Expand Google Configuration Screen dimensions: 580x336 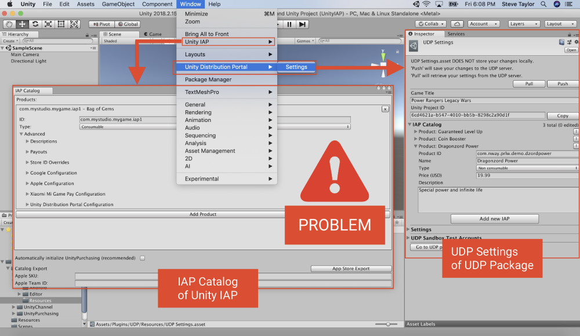pos(27,173)
